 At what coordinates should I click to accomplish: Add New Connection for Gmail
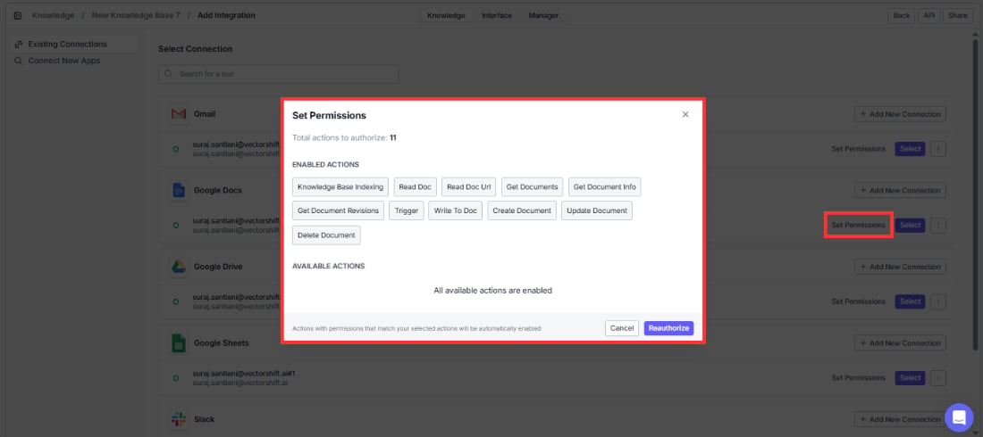click(x=900, y=114)
